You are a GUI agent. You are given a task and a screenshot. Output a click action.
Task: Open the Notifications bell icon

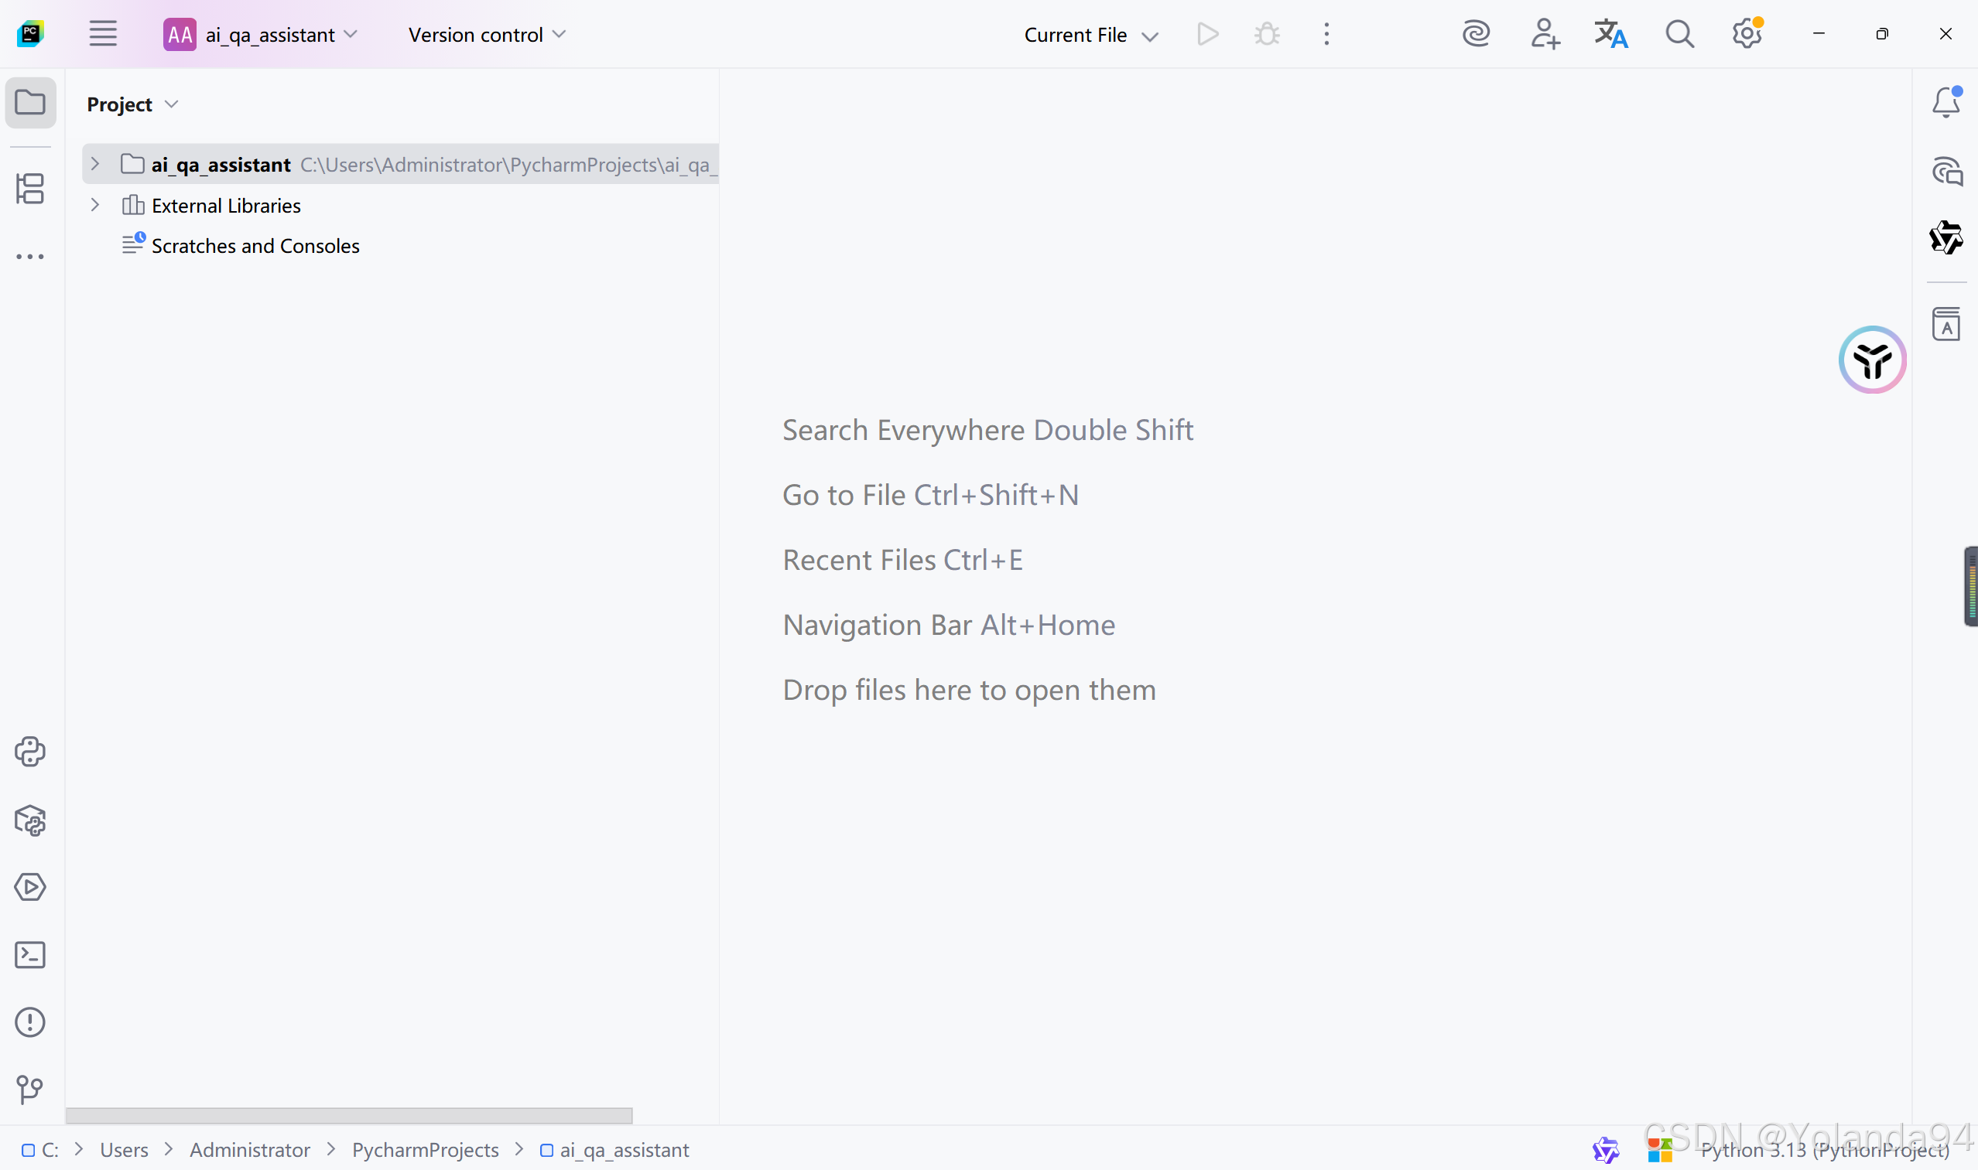tap(1945, 102)
